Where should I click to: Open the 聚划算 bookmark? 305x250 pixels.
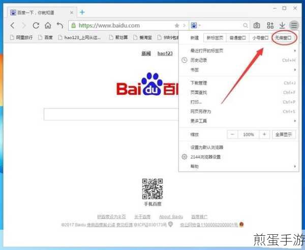[x=118, y=37]
